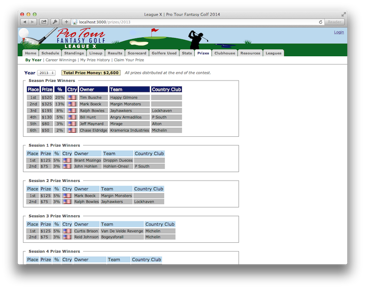The width and height of the screenshot is (365, 289).
Task: Open the Share toolbar button
Action: pyautogui.click(x=44, y=22)
